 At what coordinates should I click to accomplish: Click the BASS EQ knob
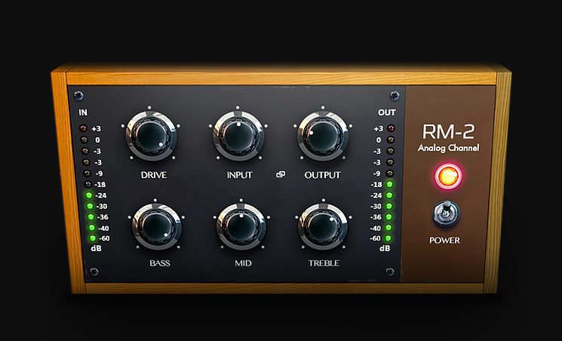[156, 225]
